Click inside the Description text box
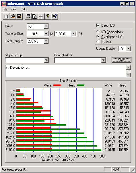 click(66, 71)
